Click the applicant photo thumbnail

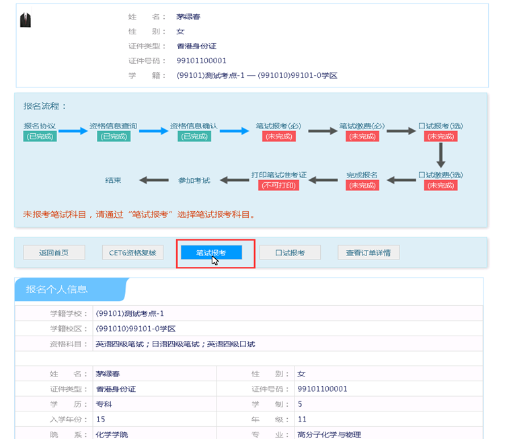point(26,20)
